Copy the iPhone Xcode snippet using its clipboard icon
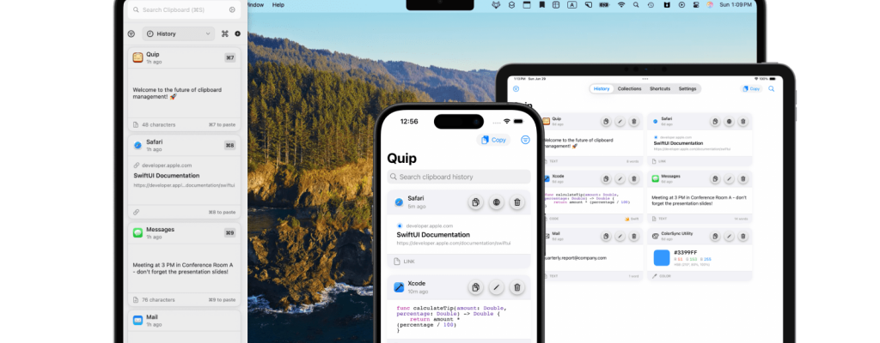This screenshot has height=343, width=880. (x=474, y=287)
